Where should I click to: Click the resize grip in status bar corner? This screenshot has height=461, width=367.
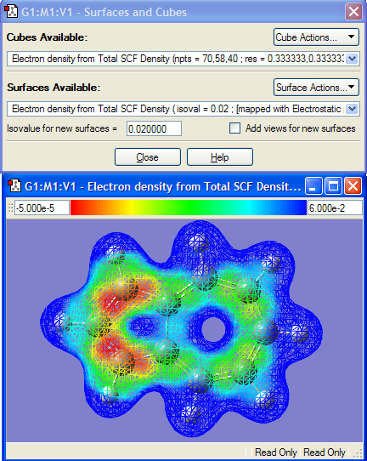tap(359, 453)
